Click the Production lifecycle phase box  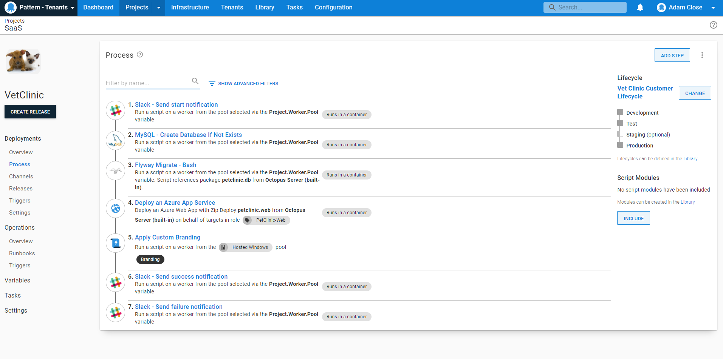620,145
